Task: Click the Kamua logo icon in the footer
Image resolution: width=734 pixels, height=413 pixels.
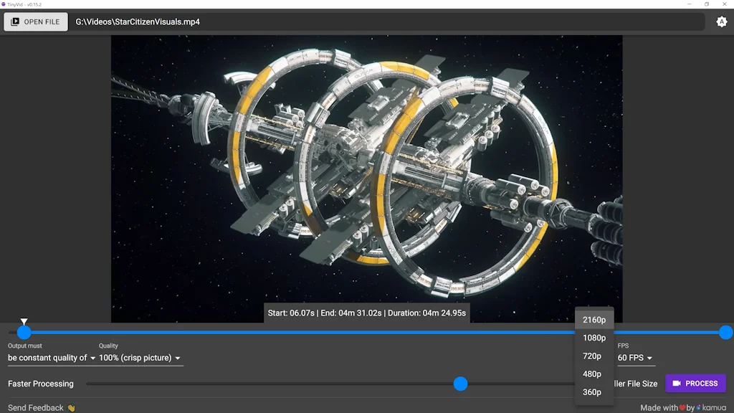Action: pyautogui.click(x=698, y=407)
